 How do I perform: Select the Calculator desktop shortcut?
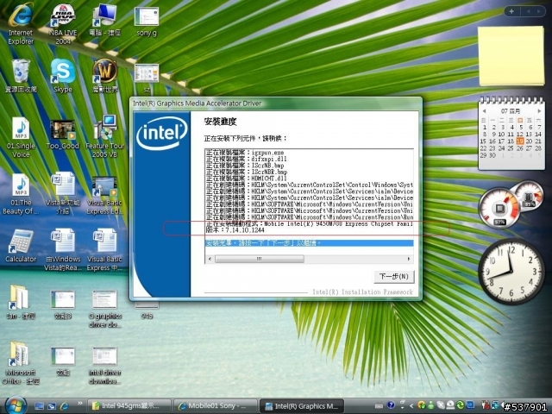click(21, 246)
